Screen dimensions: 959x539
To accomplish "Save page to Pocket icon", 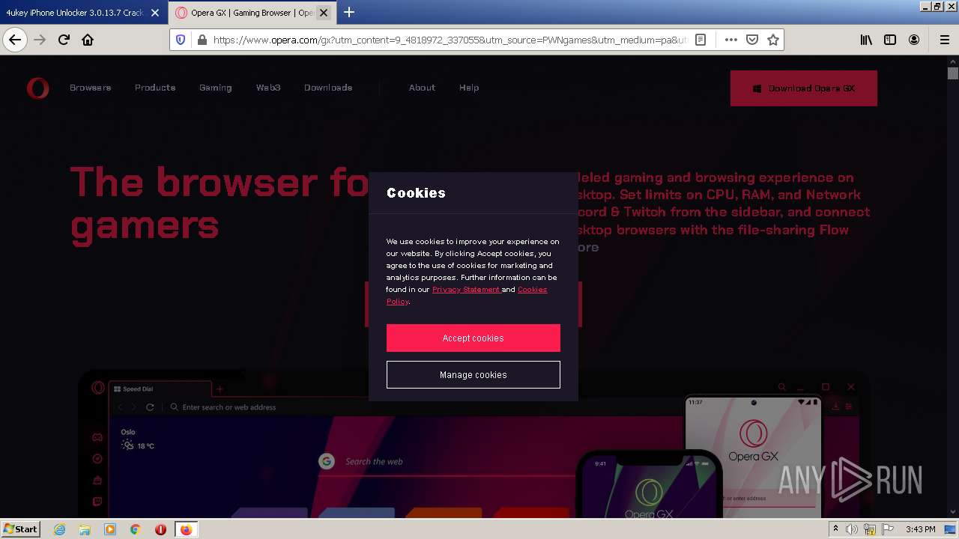I will click(x=752, y=40).
